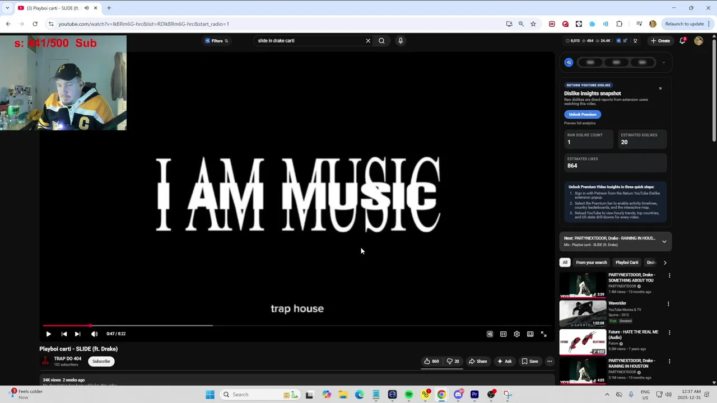Open the Chrome tab search dropdown
This screenshot has height=403, width=717.
(7, 8)
